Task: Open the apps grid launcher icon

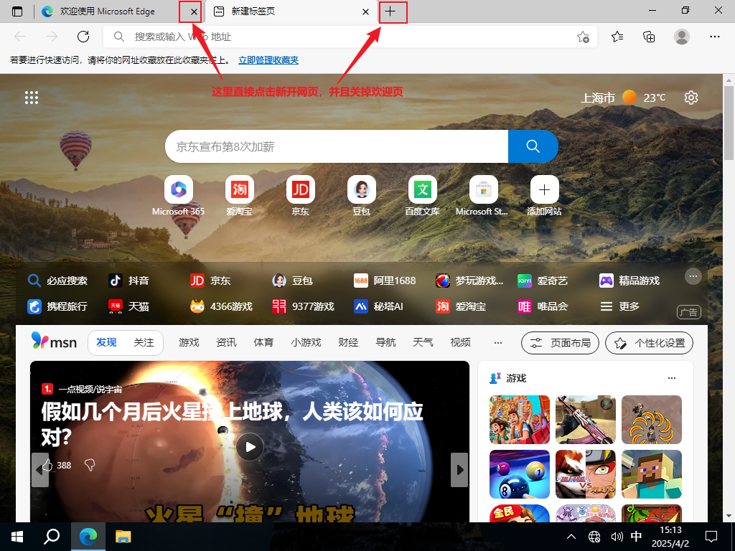Action: click(x=32, y=98)
